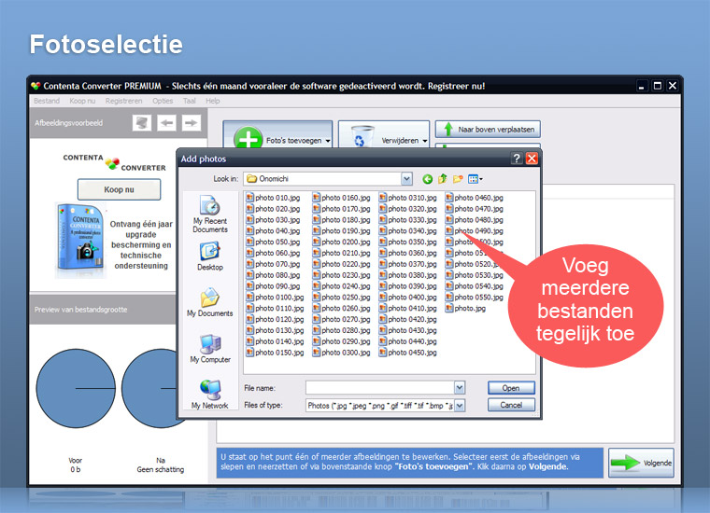Open My Network places
Screen dimensions: 710x513
210,395
